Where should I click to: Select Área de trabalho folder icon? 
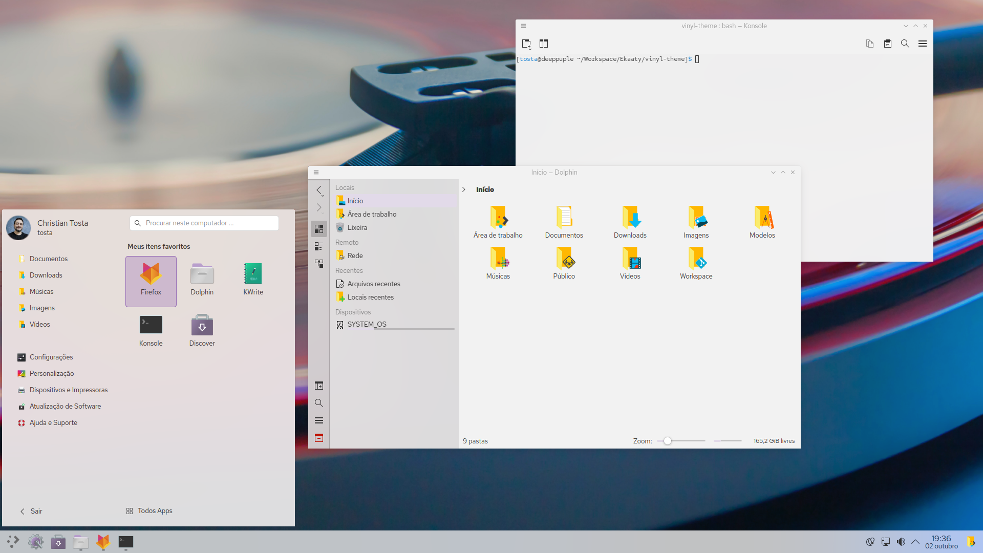coord(498,222)
